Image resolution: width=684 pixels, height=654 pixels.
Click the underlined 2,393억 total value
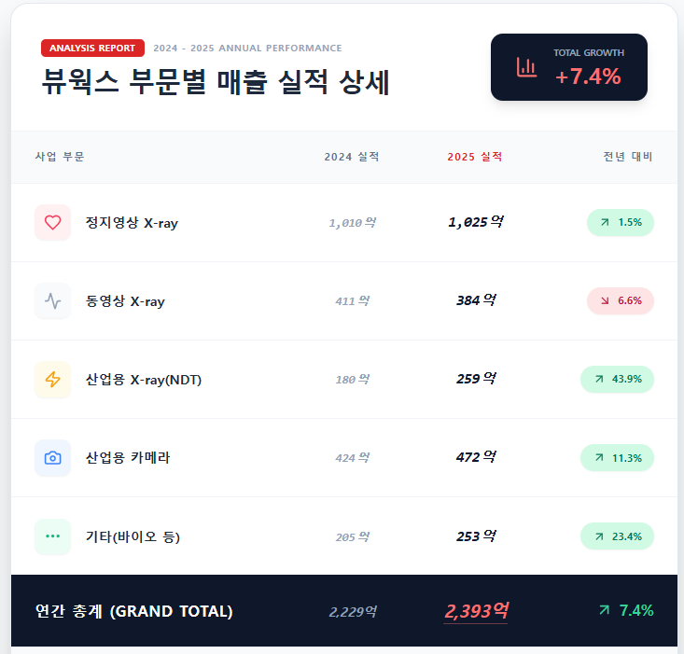pyautogui.click(x=476, y=611)
